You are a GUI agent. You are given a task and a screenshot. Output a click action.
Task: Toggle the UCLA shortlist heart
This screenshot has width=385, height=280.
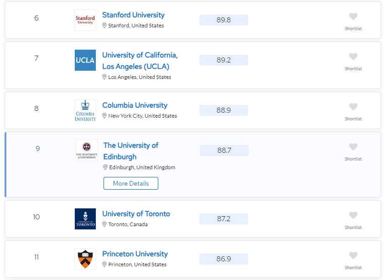pos(353,57)
